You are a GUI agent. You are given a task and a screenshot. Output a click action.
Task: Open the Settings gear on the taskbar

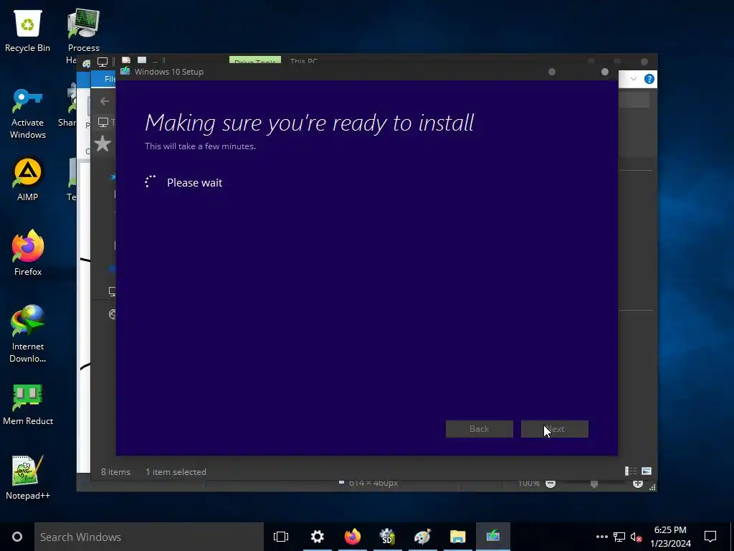click(318, 537)
